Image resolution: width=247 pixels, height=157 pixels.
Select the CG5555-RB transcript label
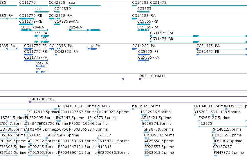[147, 21]
